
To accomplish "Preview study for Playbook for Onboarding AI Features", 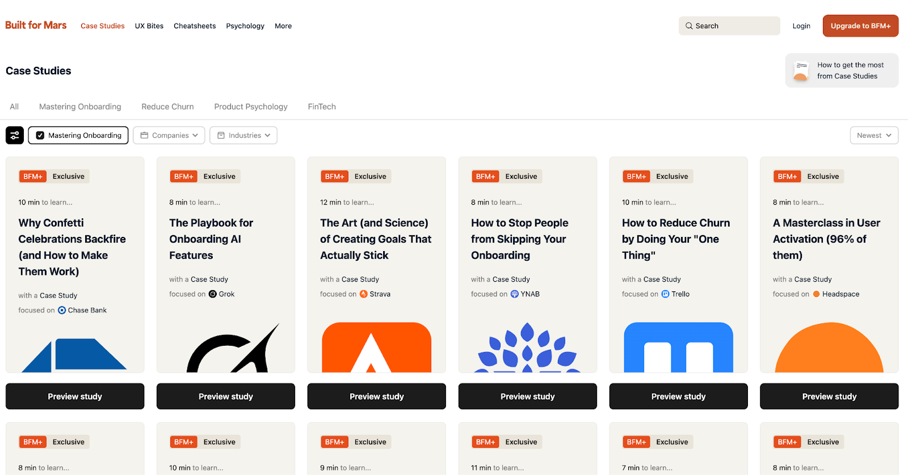I will (x=226, y=396).
